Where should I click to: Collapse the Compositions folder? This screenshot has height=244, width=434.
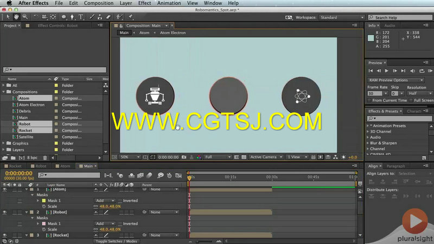[3, 92]
